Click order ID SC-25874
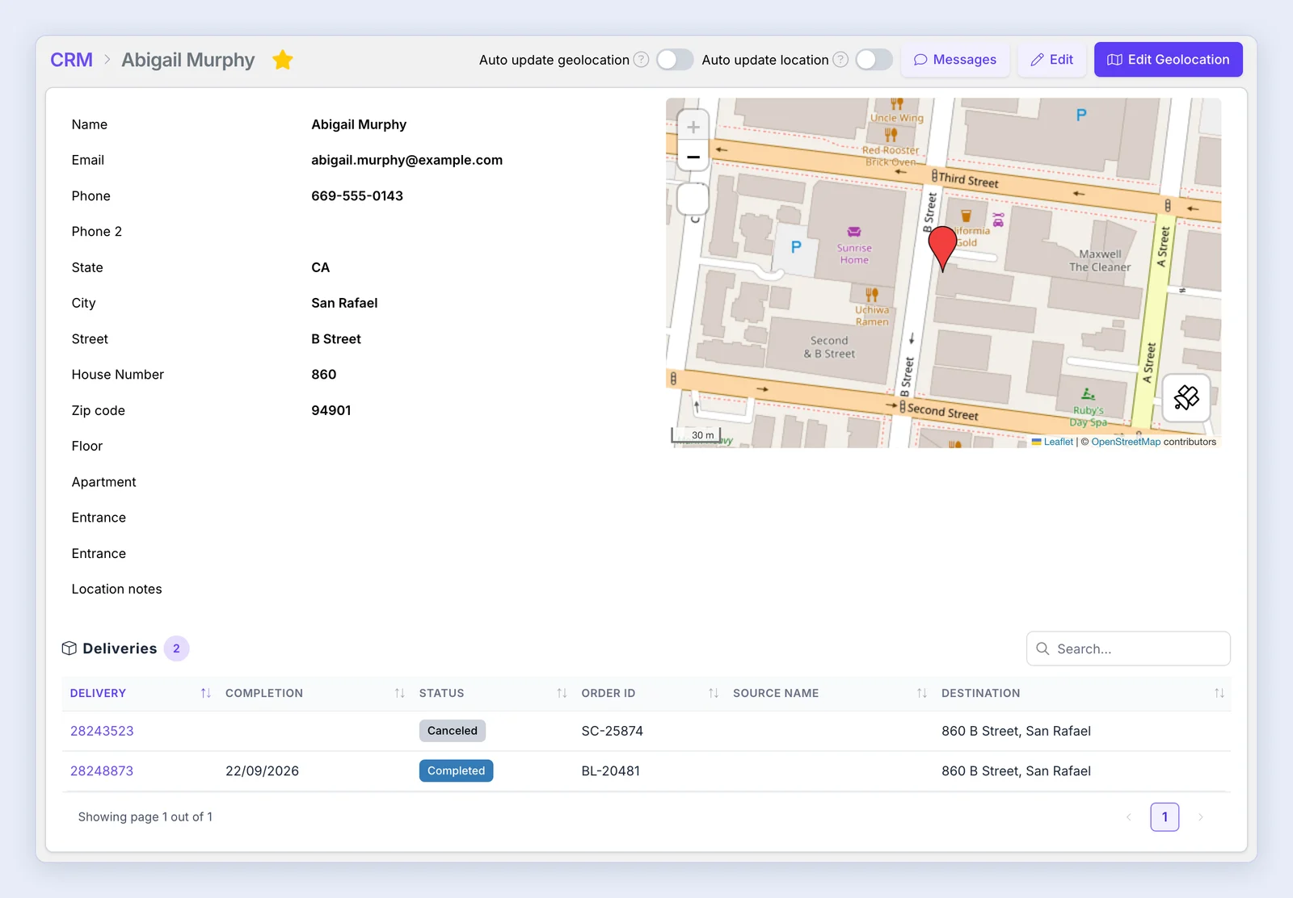The width and height of the screenshot is (1293, 898). tap(613, 731)
